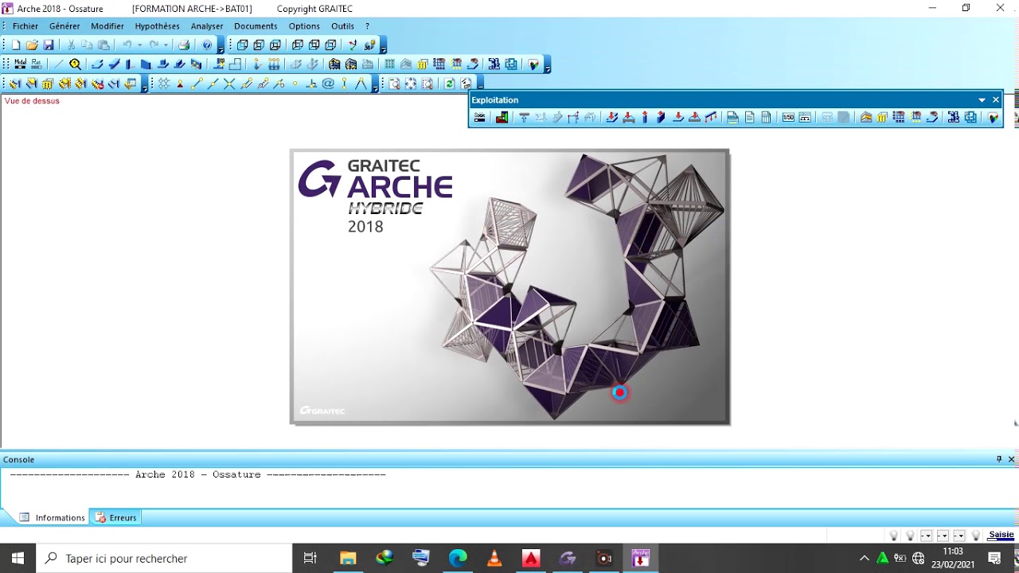Open the Générer menu
Screen dimensions: 1019x573
[64, 26]
